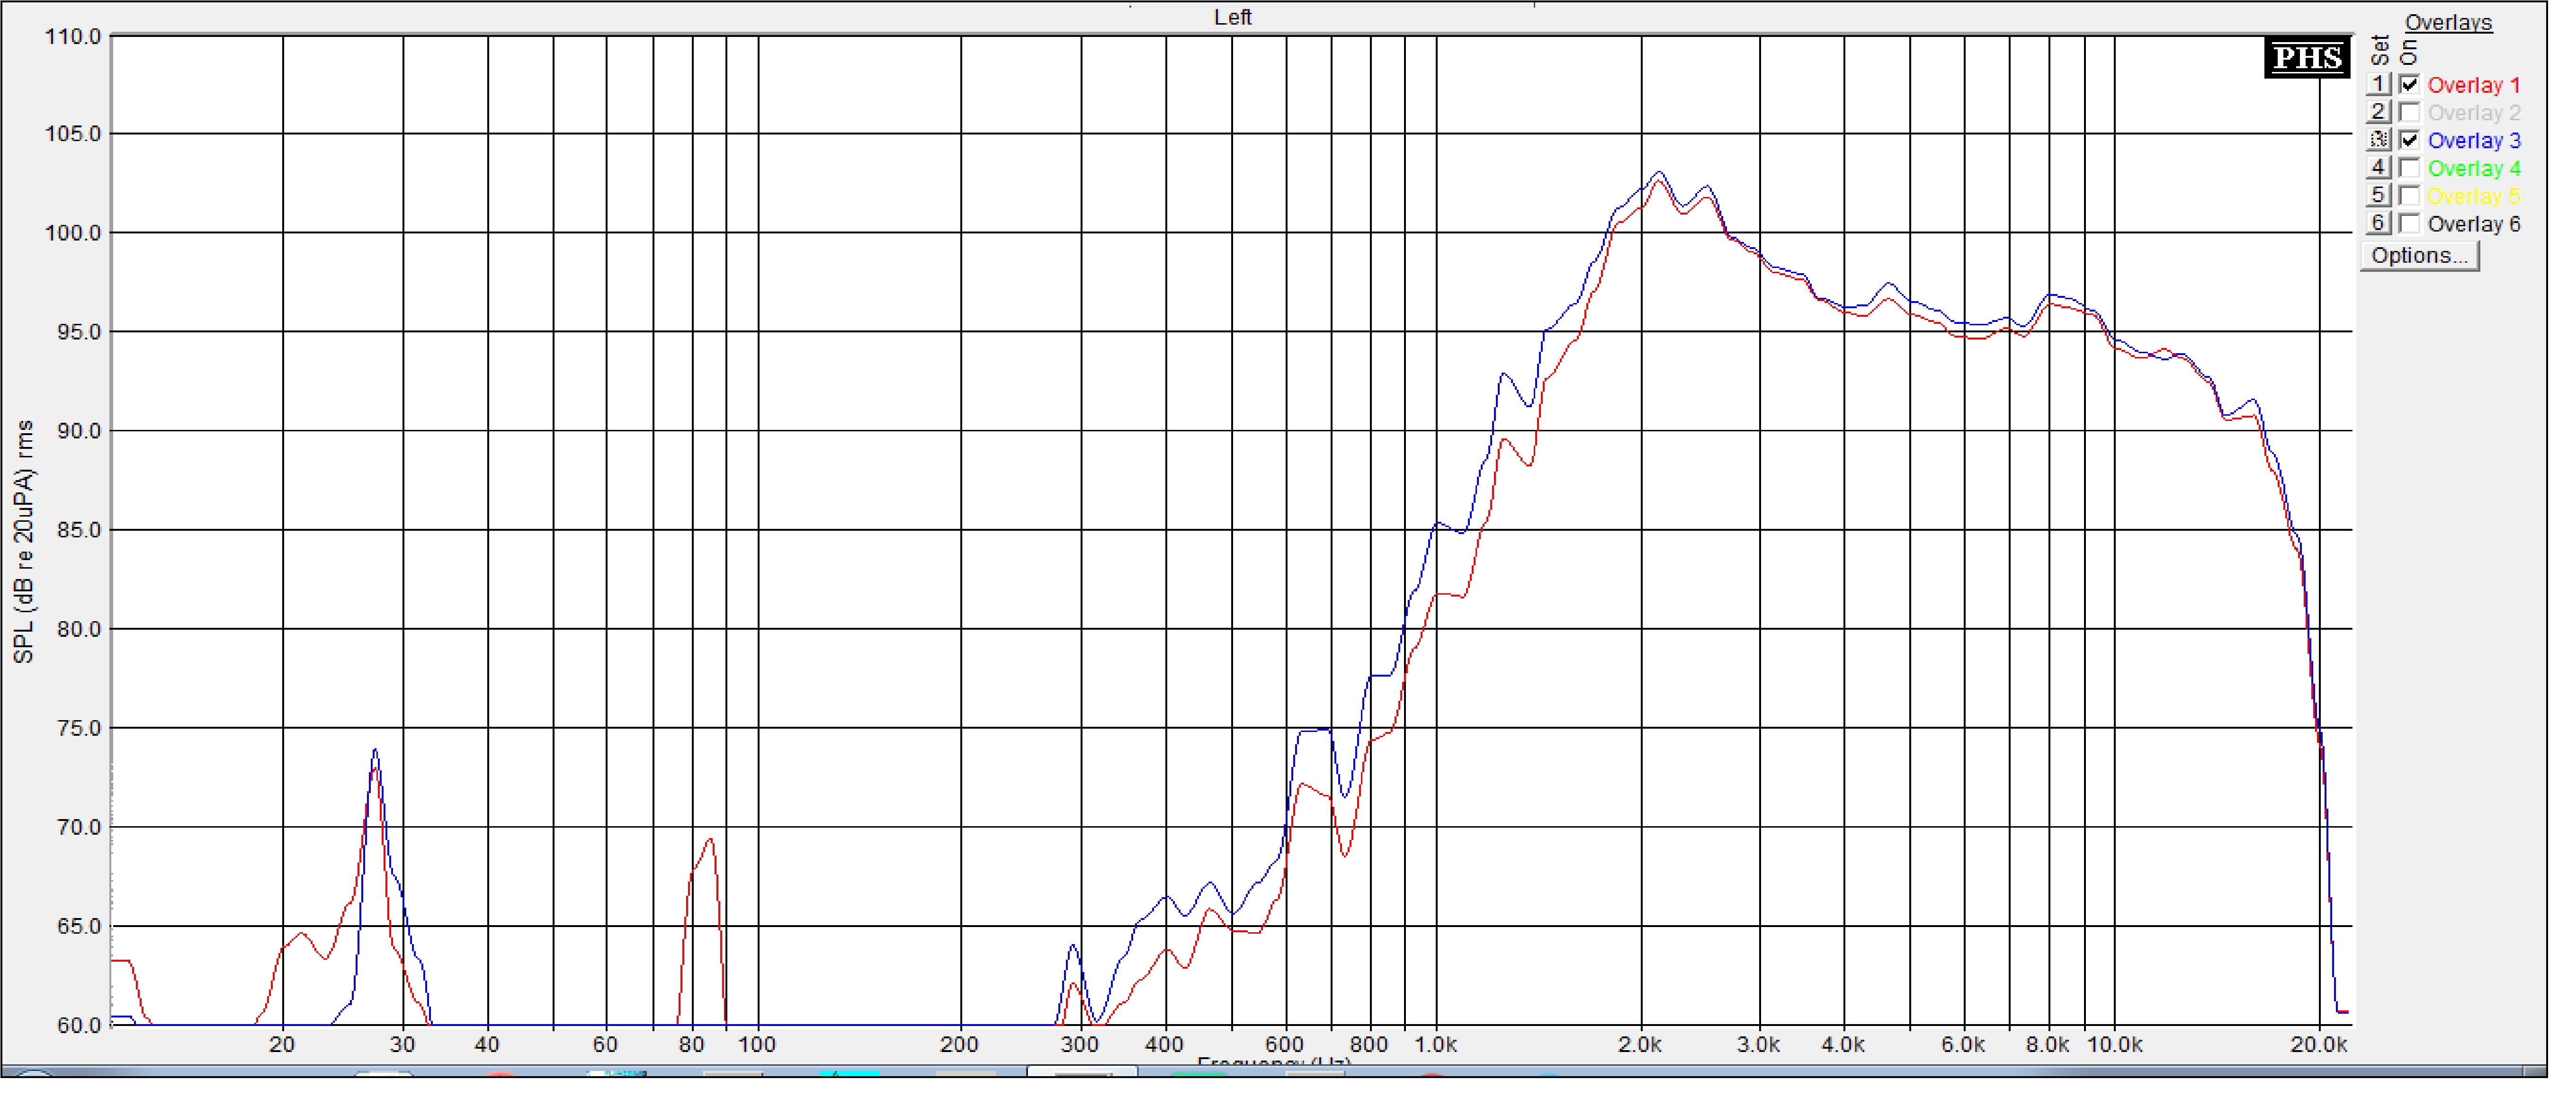Turn on the Overlay 4 checkbox
The width and height of the screenshot is (2576, 1106).
coord(2409,168)
